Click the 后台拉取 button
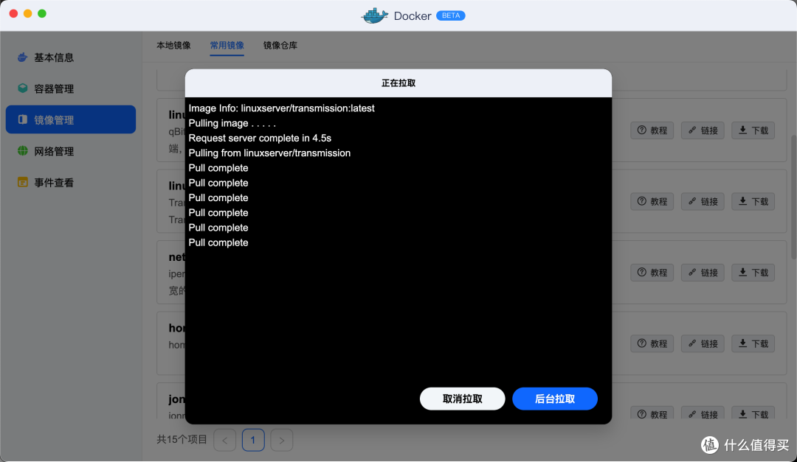Screen dimensions: 797x462 554,399
